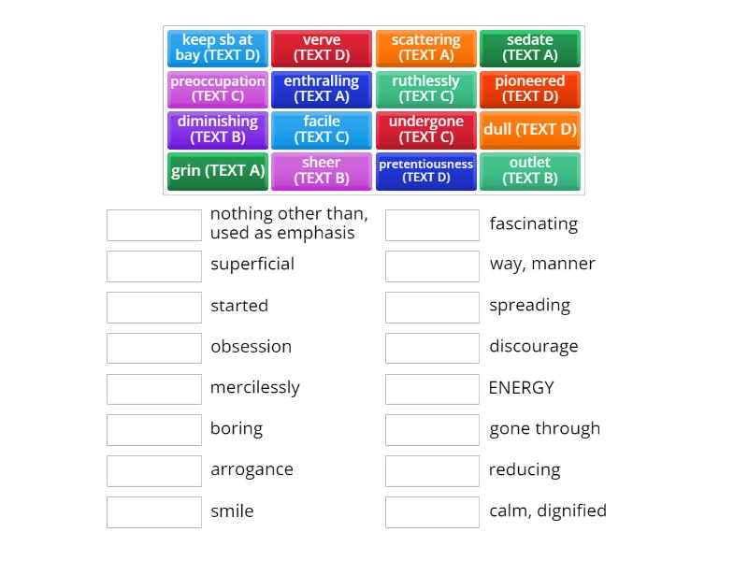Choose the "outlet (TEXT B)" tile
This screenshot has width=748, height=561.
pyautogui.click(x=530, y=171)
